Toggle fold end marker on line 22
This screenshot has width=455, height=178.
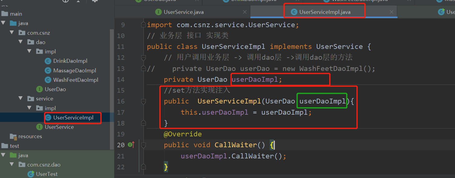(x=143, y=167)
